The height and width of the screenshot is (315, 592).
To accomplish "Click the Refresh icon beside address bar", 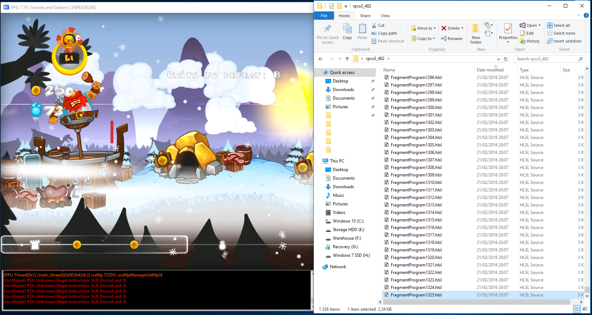I will tap(506, 59).
